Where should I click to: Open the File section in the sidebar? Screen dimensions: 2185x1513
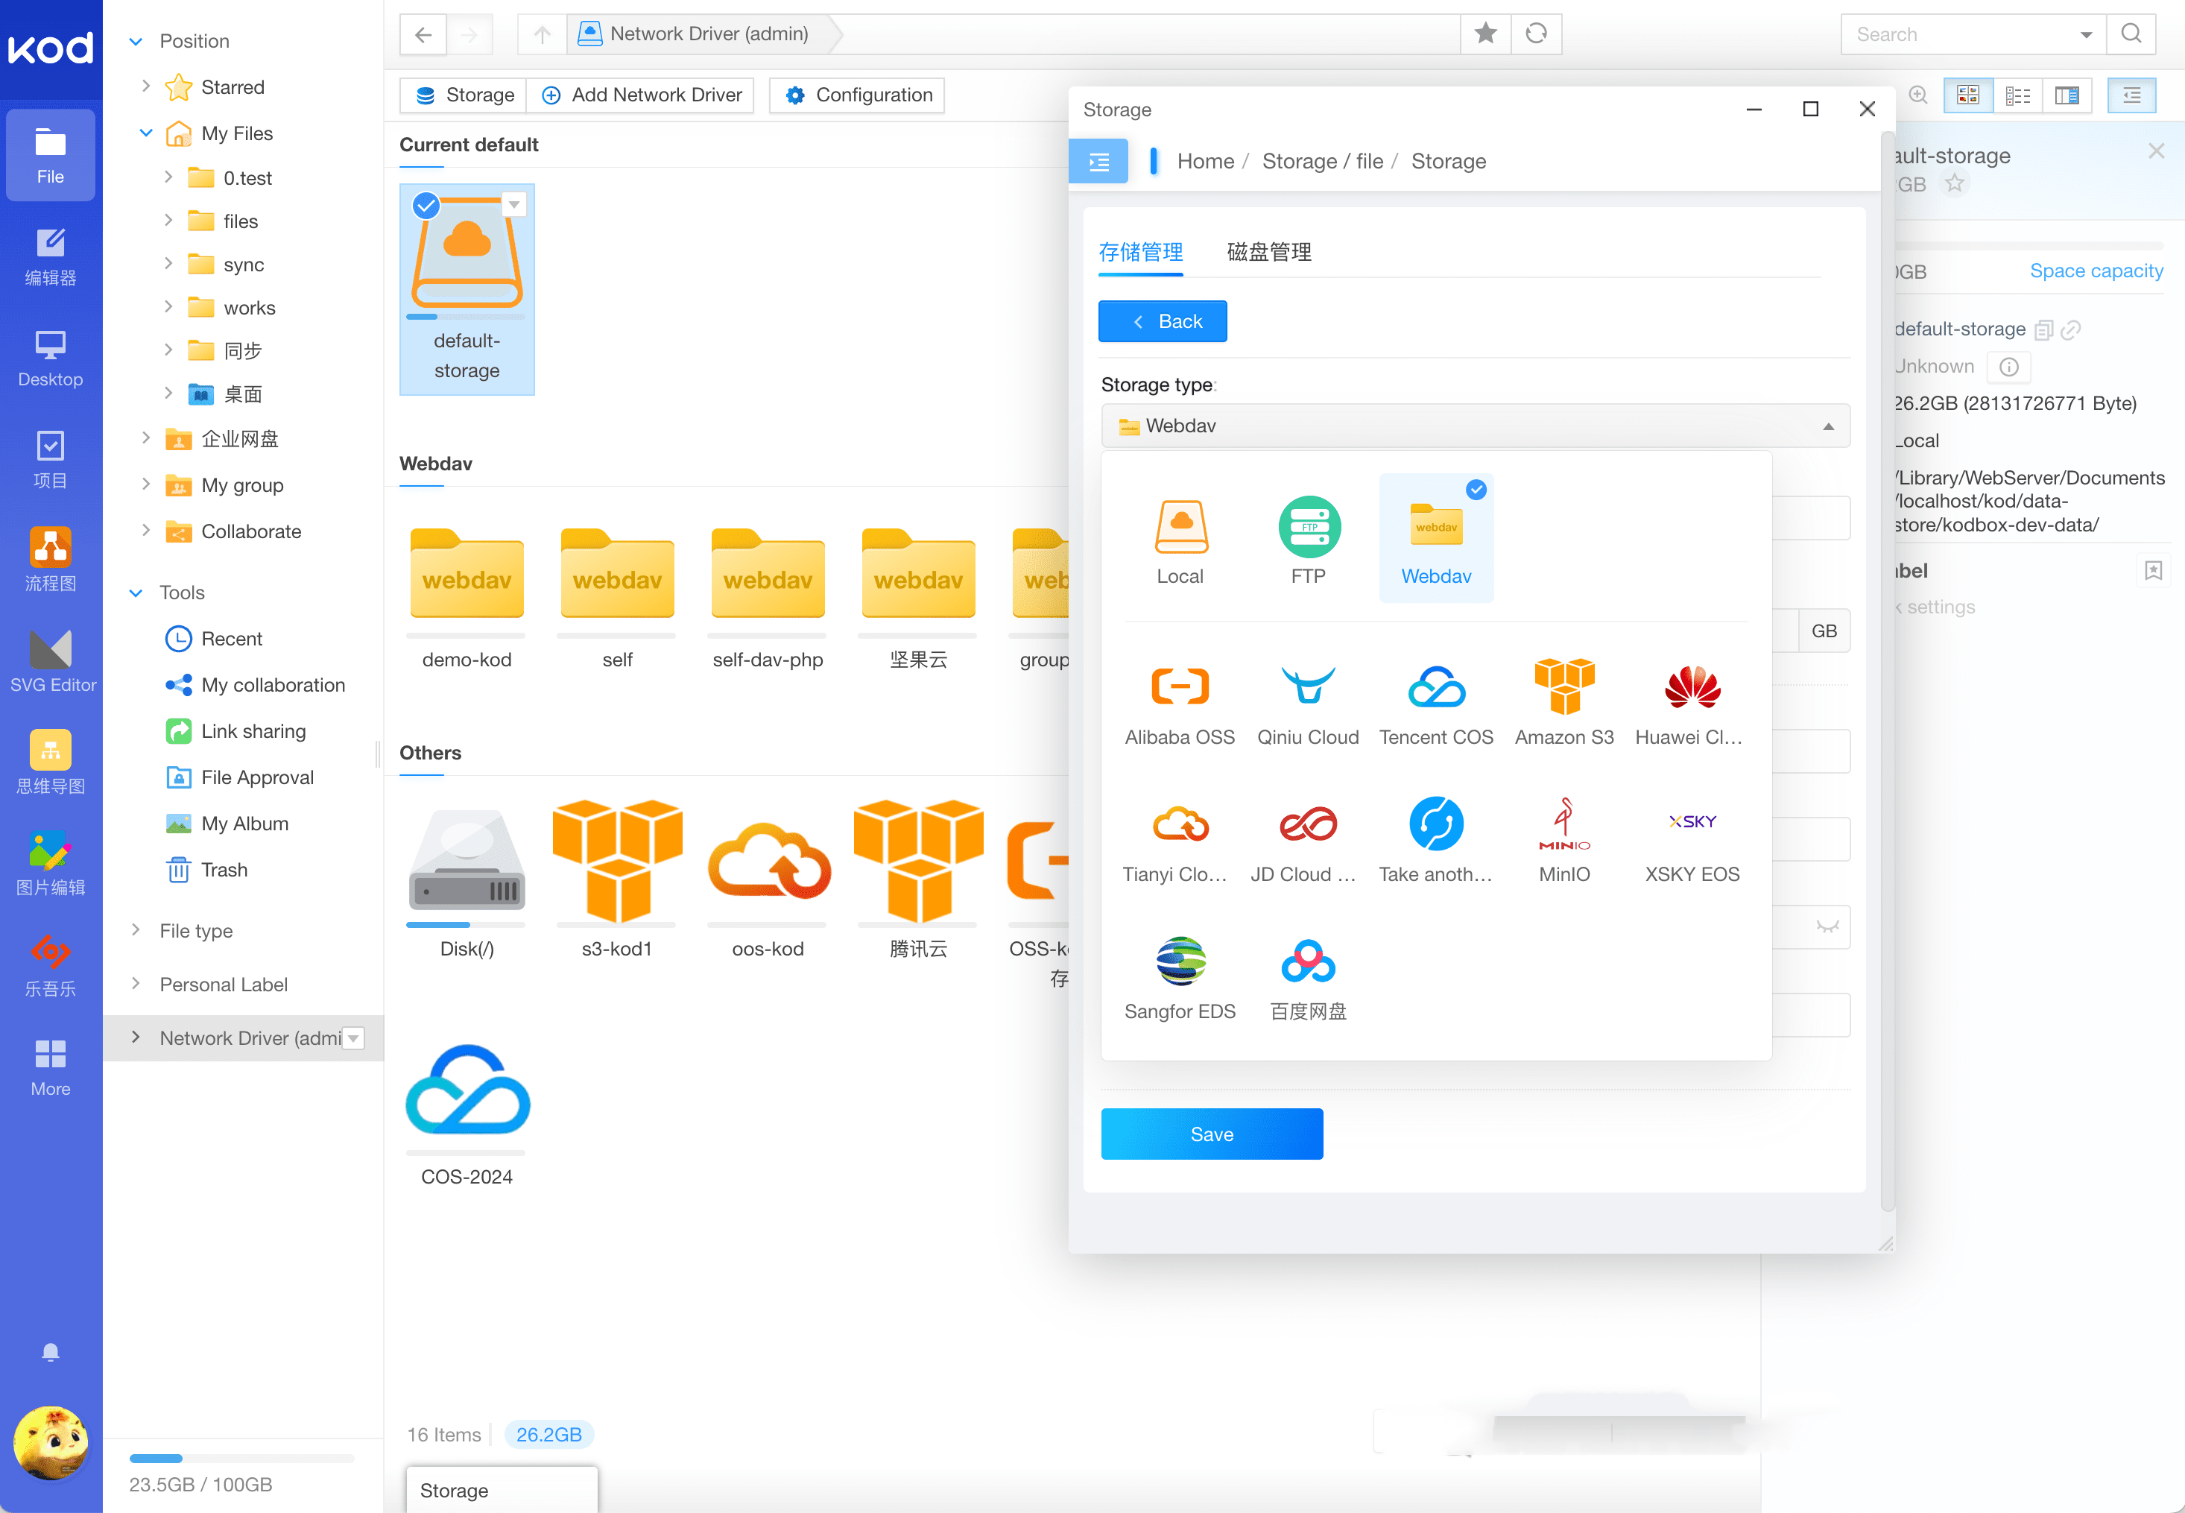50,154
